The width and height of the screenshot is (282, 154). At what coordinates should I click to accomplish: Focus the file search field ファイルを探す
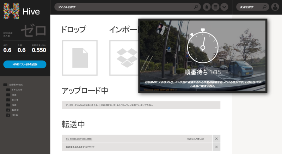coord(127,7)
